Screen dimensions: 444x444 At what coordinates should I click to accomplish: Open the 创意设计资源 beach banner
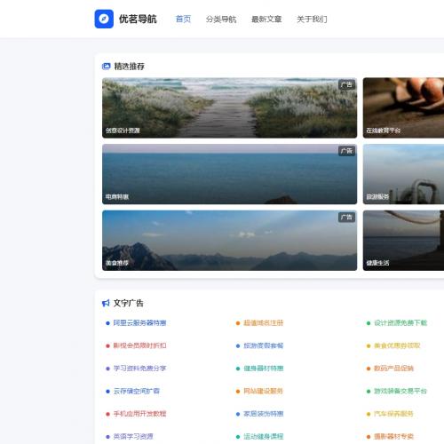pyautogui.click(x=229, y=107)
